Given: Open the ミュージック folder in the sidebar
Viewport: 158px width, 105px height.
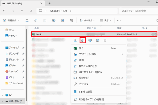Looking at the screenshot, I should click(x=12, y=71).
